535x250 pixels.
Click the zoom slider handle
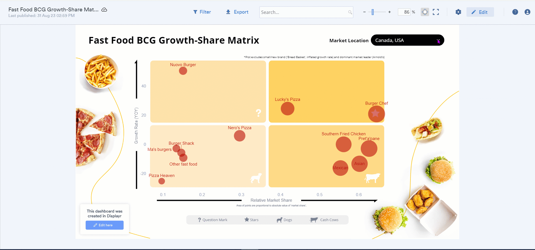click(x=373, y=12)
